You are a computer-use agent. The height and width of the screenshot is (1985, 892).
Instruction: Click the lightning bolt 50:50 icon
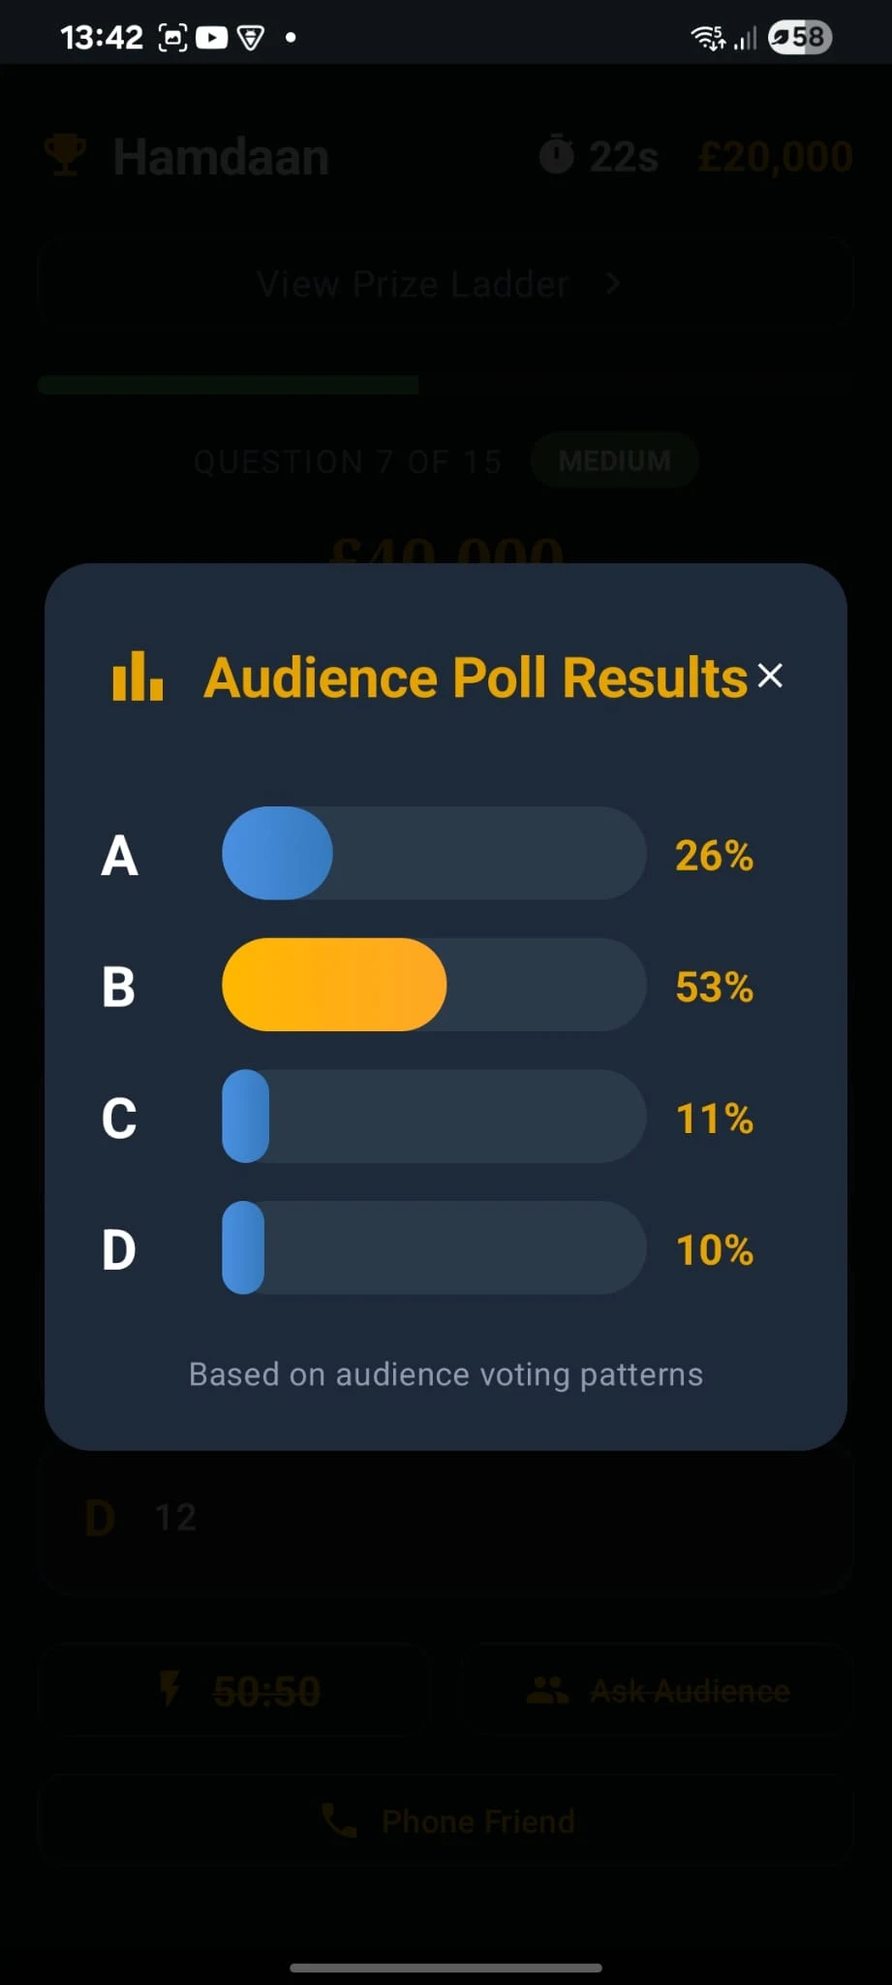pos(169,1689)
